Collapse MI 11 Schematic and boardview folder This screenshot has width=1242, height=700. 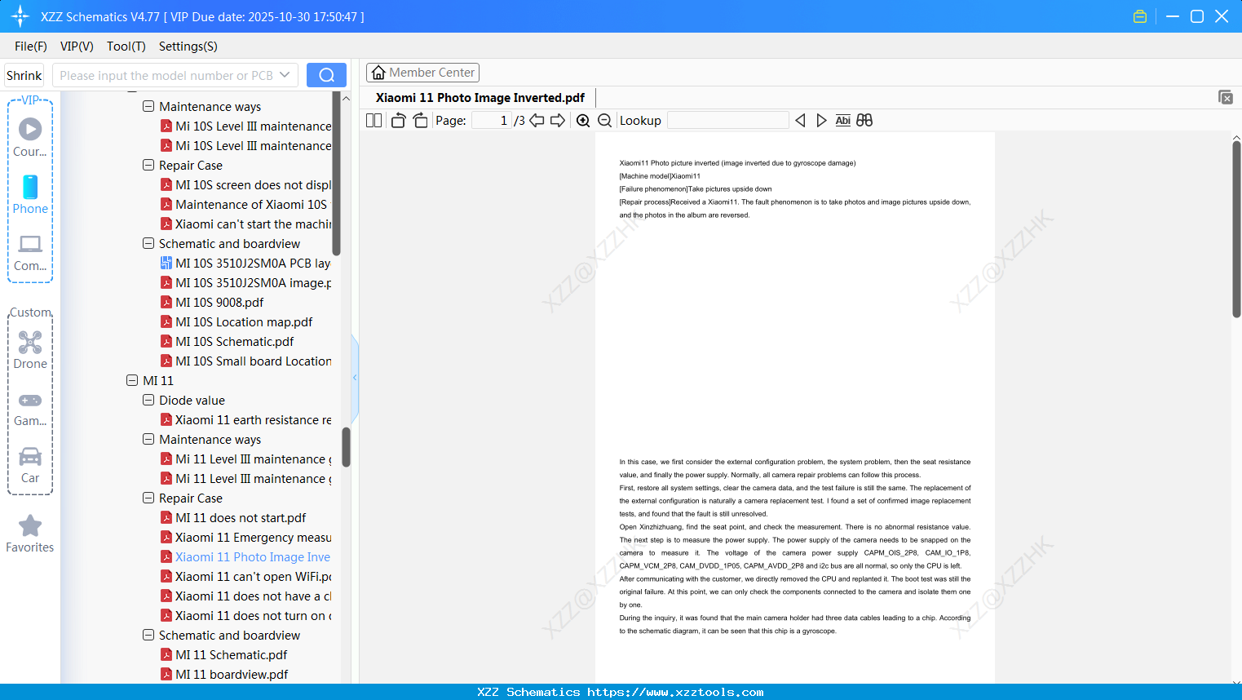click(148, 636)
